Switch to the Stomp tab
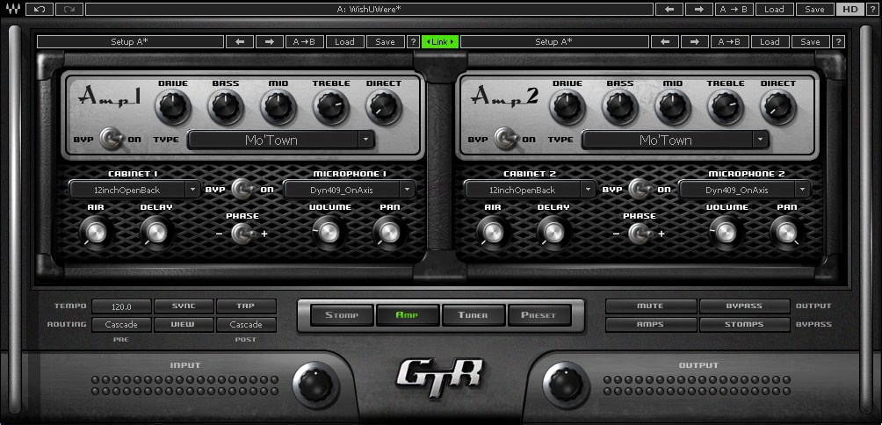Screen dimensions: 882x425 336,315
